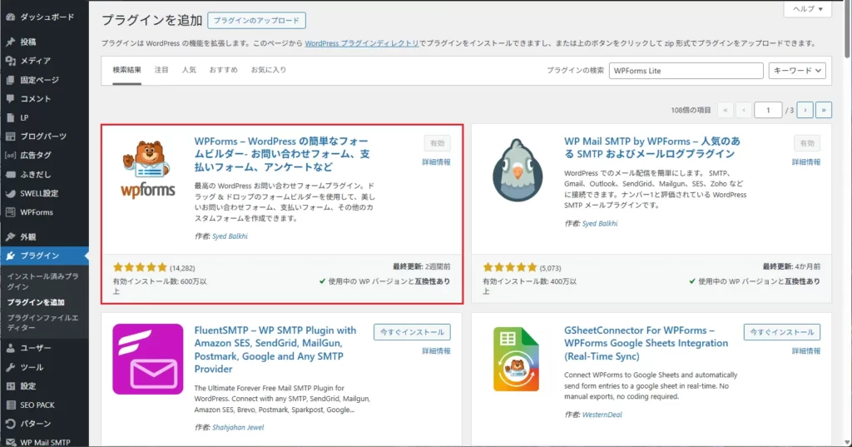Viewport: 852px width, 447px height.
Task: Open the WordPress プラグインディレクトリ link
Action: [x=361, y=43]
